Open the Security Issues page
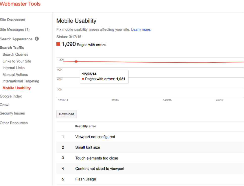 click(12, 113)
